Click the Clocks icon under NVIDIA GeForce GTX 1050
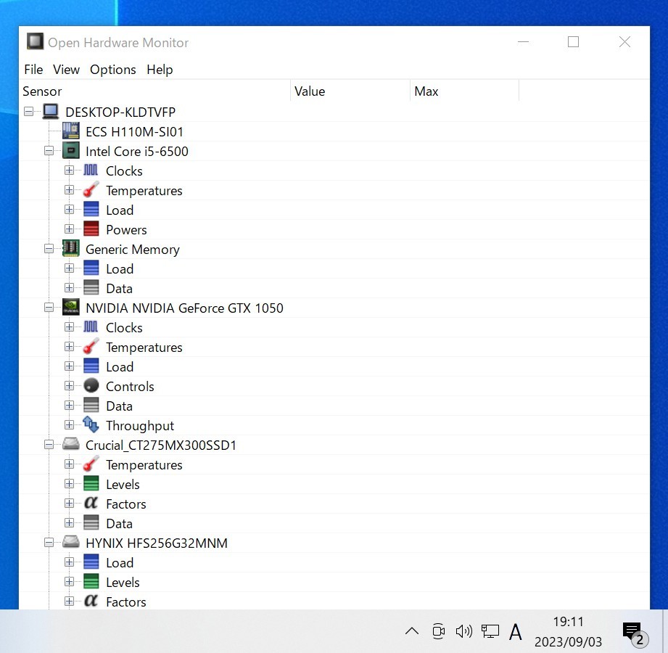Screen dimensions: 668x653 (x=91, y=327)
